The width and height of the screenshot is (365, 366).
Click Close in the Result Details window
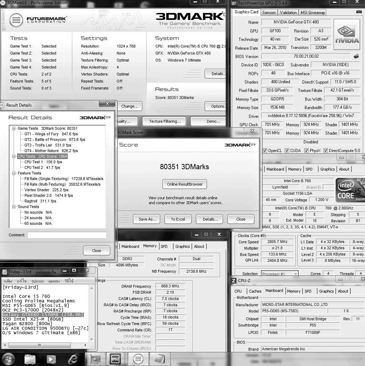[96, 250]
